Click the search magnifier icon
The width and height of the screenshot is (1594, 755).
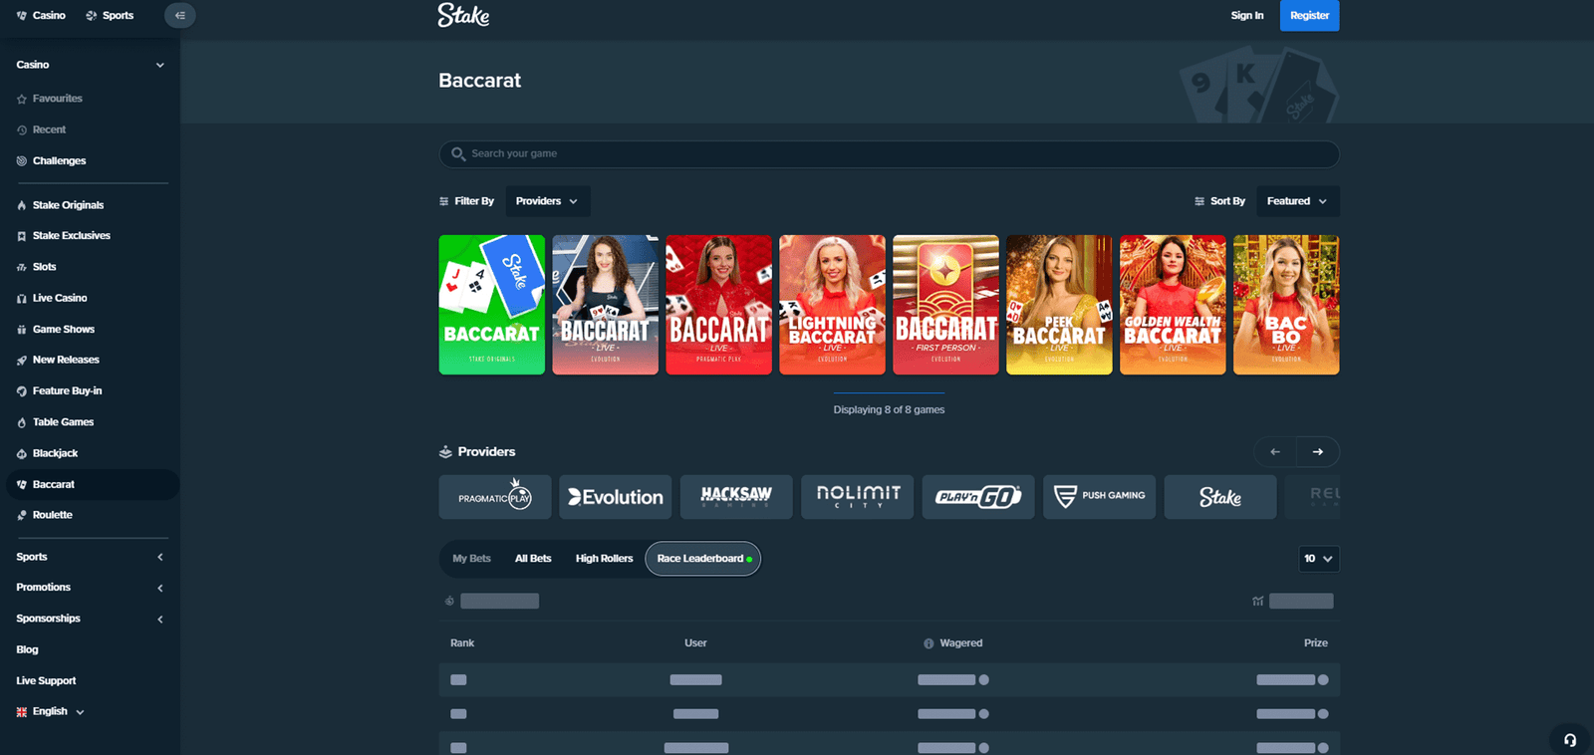coord(458,154)
